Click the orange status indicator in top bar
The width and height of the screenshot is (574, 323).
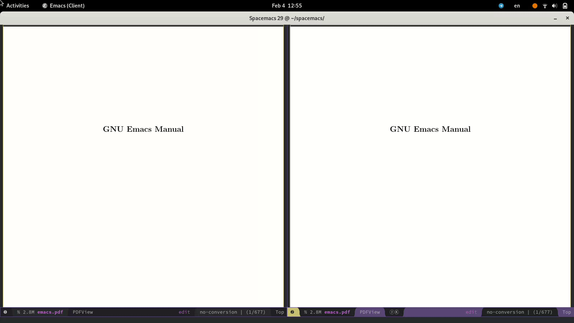click(x=535, y=6)
